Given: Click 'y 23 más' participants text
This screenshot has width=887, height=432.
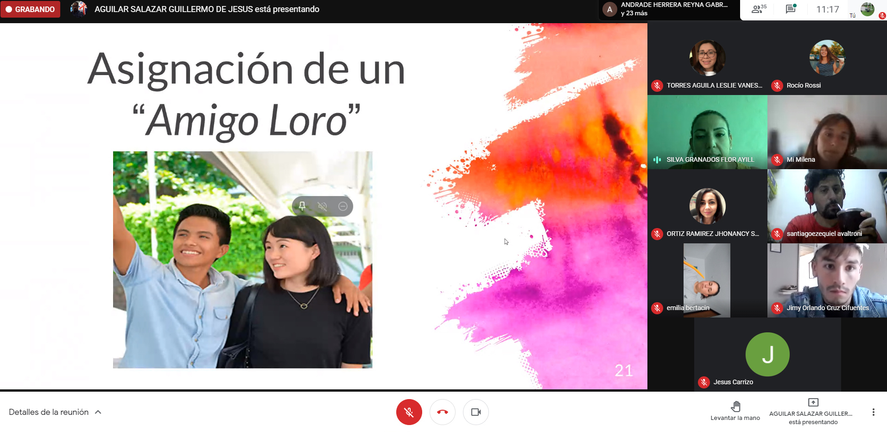Looking at the screenshot, I should tap(634, 13).
